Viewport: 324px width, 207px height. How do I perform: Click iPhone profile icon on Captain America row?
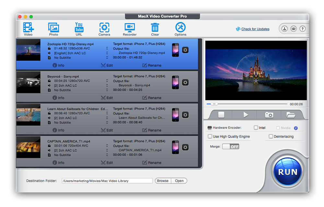pos(175,147)
